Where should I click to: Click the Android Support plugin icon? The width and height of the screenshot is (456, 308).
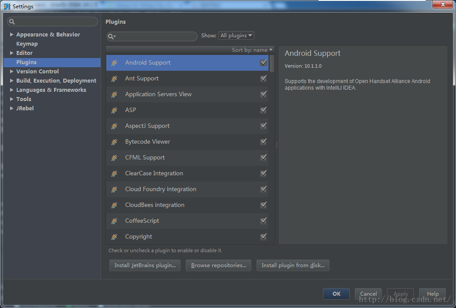tap(114, 63)
